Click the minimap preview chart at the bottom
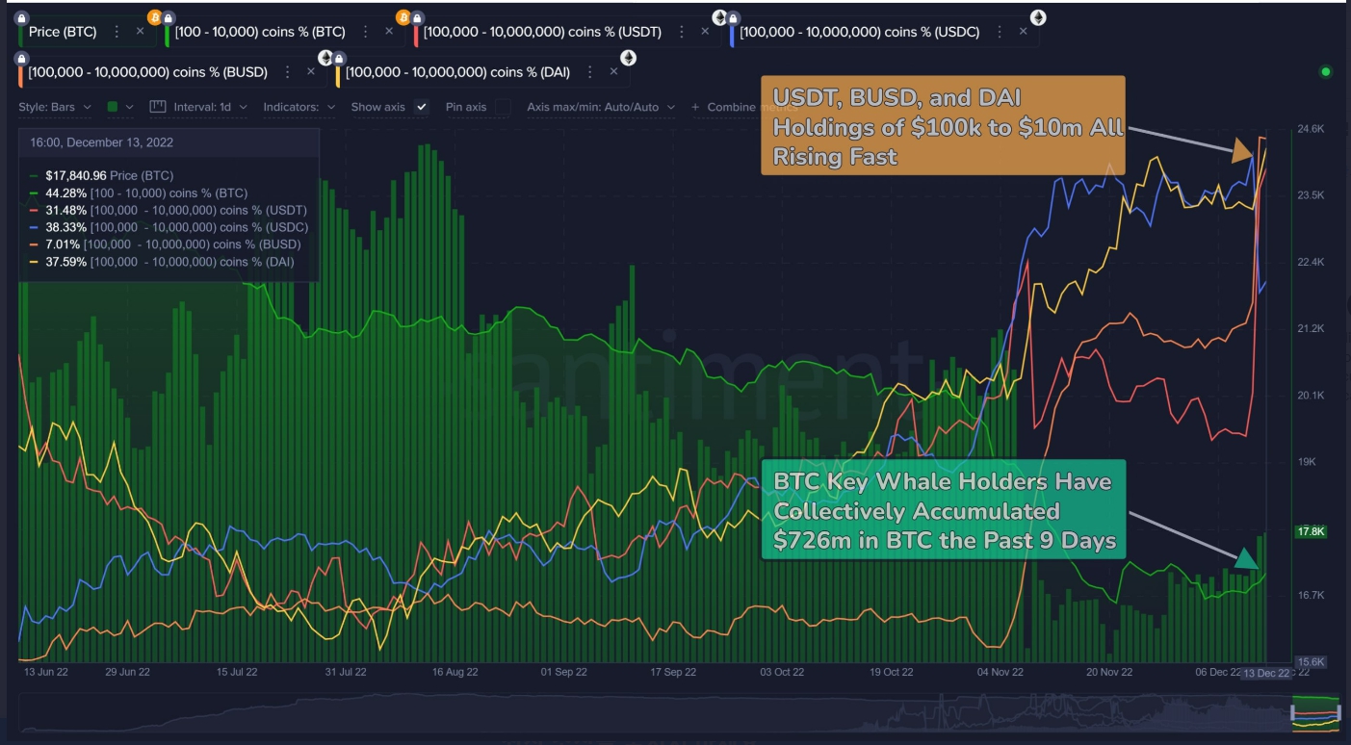 674,709
